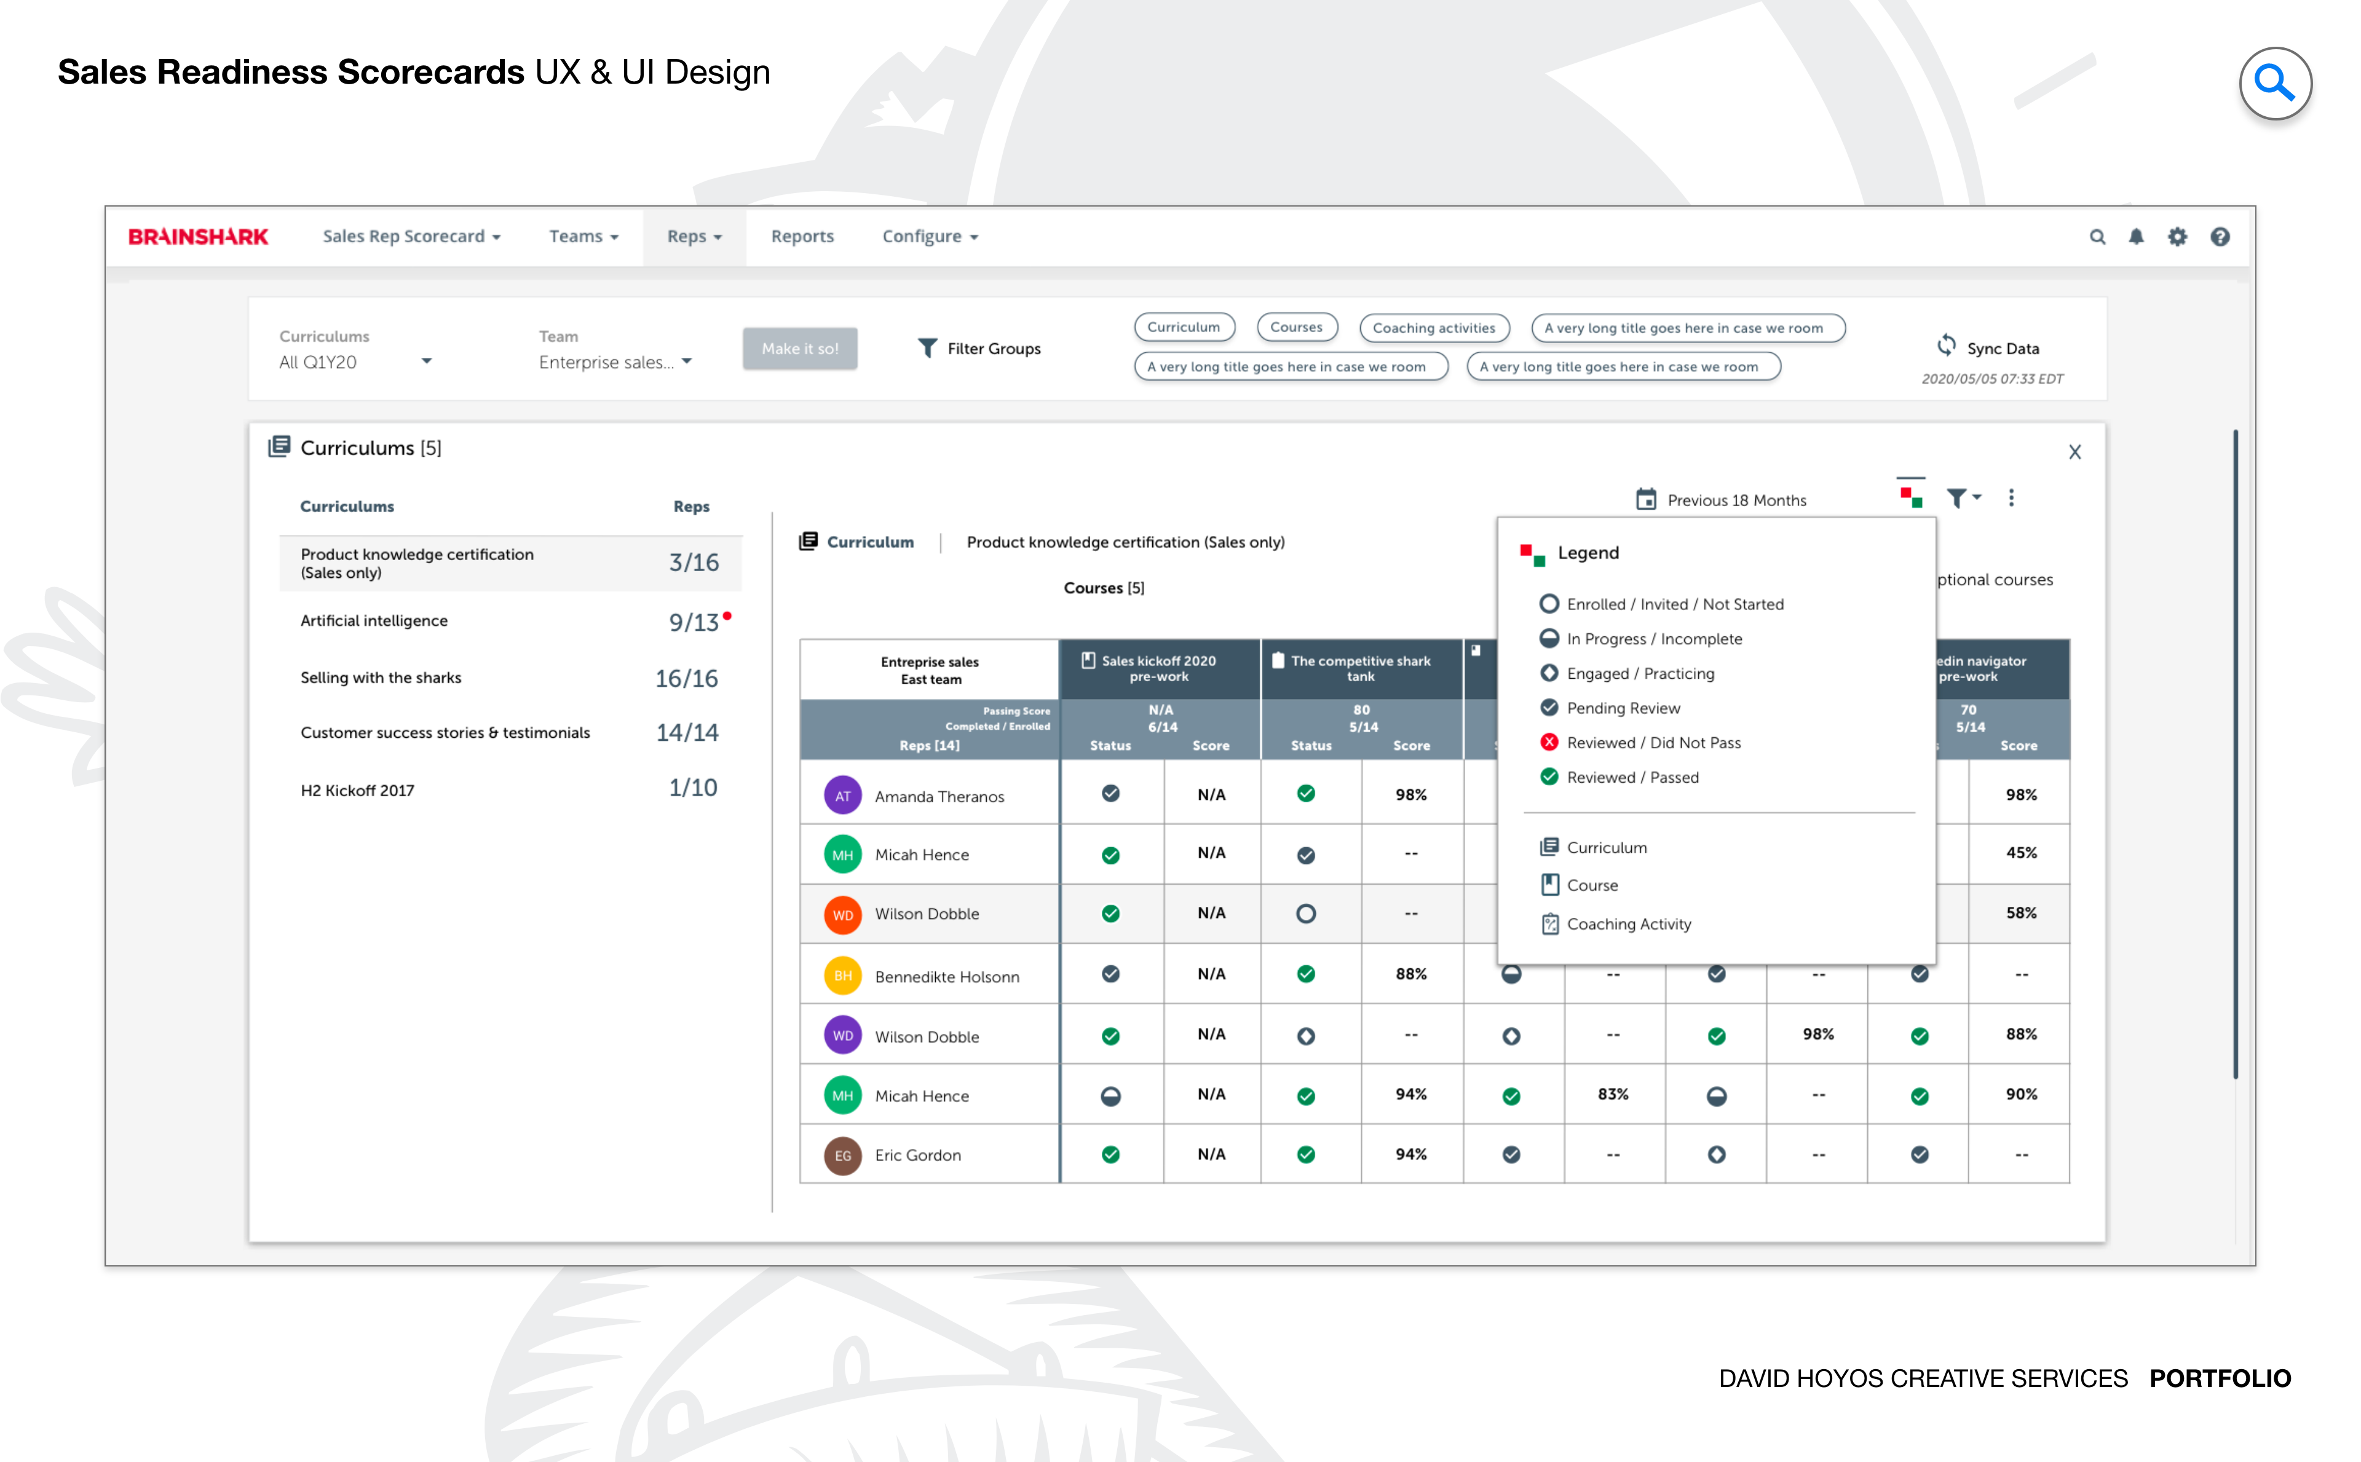2361x1462 pixels.
Task: Click the Entreprise sales East team header cell
Action: tap(929, 670)
